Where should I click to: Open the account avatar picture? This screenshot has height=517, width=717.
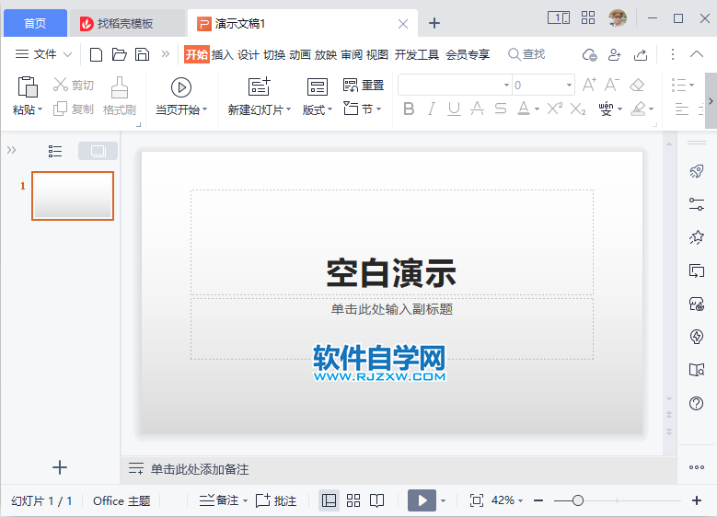[x=618, y=18]
